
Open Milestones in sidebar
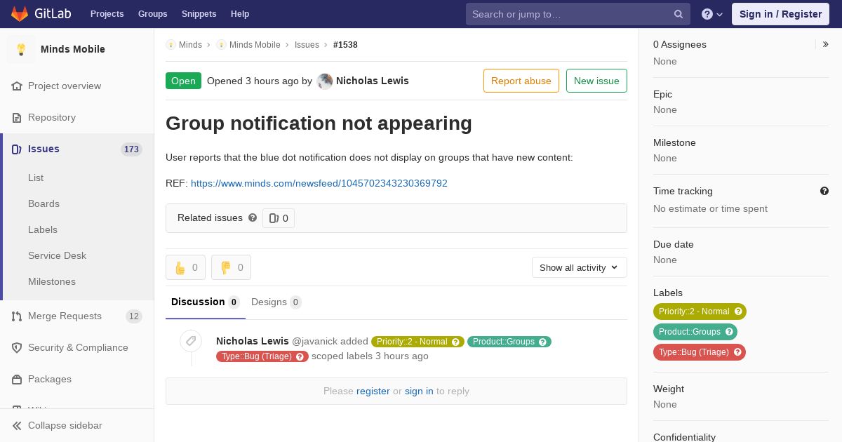point(52,281)
